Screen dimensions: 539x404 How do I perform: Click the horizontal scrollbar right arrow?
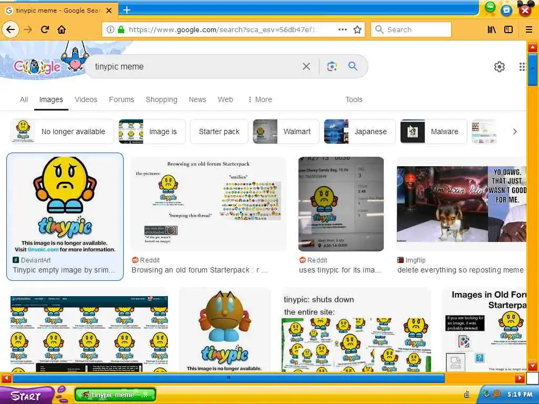coord(520,378)
